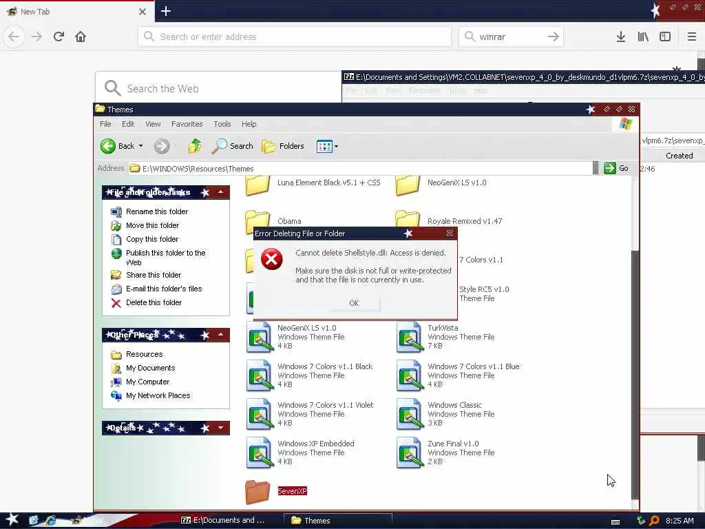Open the Firefox hamburger menu
The height and width of the screenshot is (529, 705).
coord(692,37)
